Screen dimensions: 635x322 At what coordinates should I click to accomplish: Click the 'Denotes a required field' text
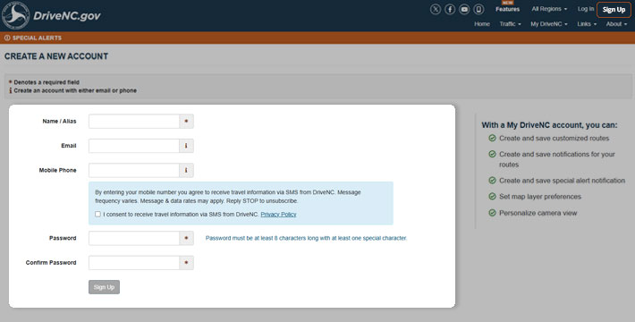47,82
